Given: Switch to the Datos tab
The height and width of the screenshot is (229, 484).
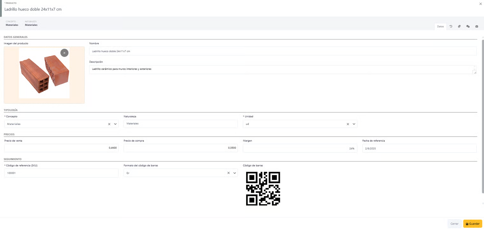Looking at the screenshot, I should 440,26.
